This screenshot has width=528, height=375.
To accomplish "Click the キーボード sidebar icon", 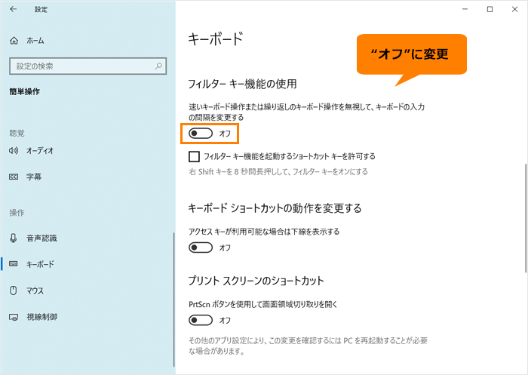I will point(14,264).
